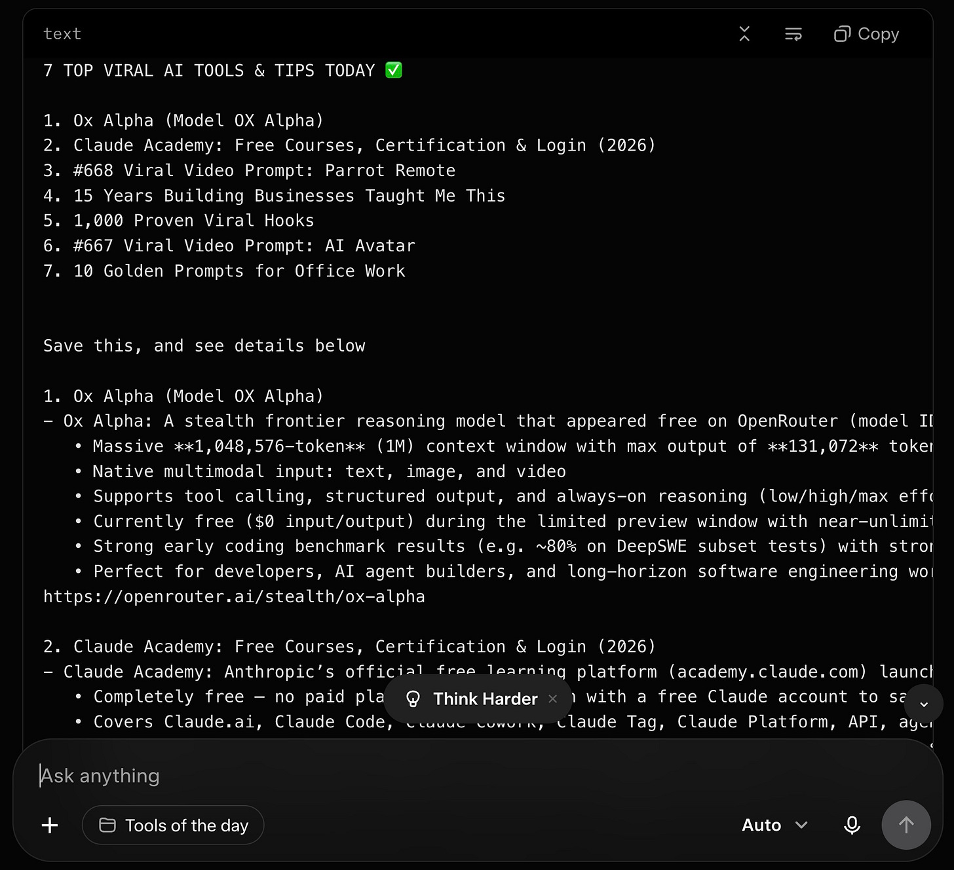
Task: Click the openrouter.ai/stealth/ox-alpha URL text
Action: click(x=234, y=597)
